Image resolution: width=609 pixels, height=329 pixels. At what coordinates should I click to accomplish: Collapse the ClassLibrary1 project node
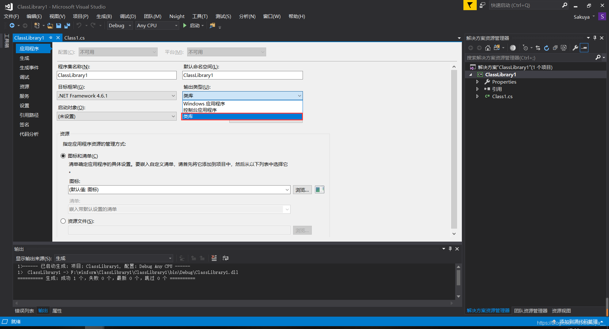470,74
